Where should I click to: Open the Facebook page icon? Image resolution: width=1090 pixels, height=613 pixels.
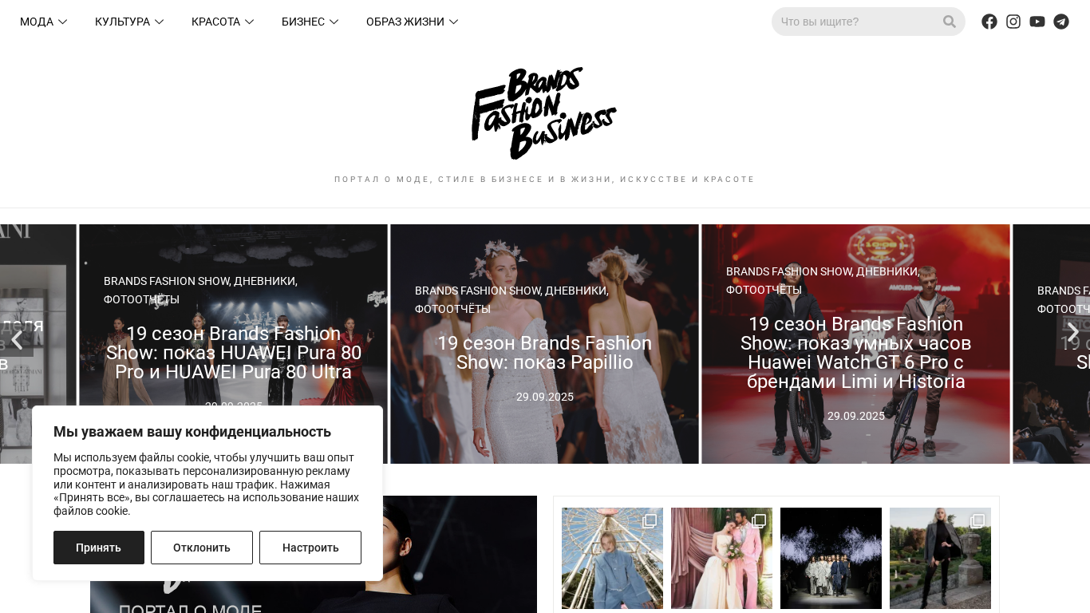click(x=989, y=22)
